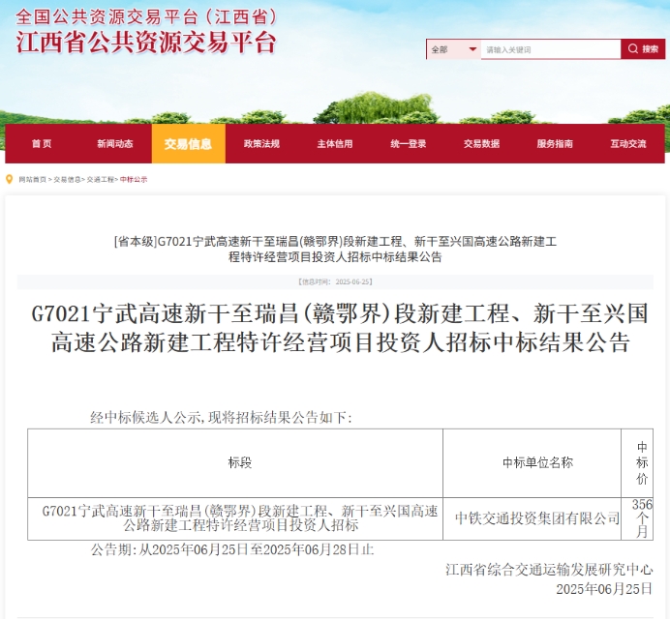Click the 交易信息 breadcrumb link
The height and width of the screenshot is (620, 670).
click(67, 180)
